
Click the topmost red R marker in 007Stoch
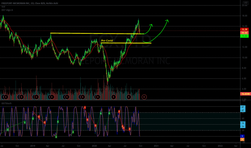pos(85,108)
